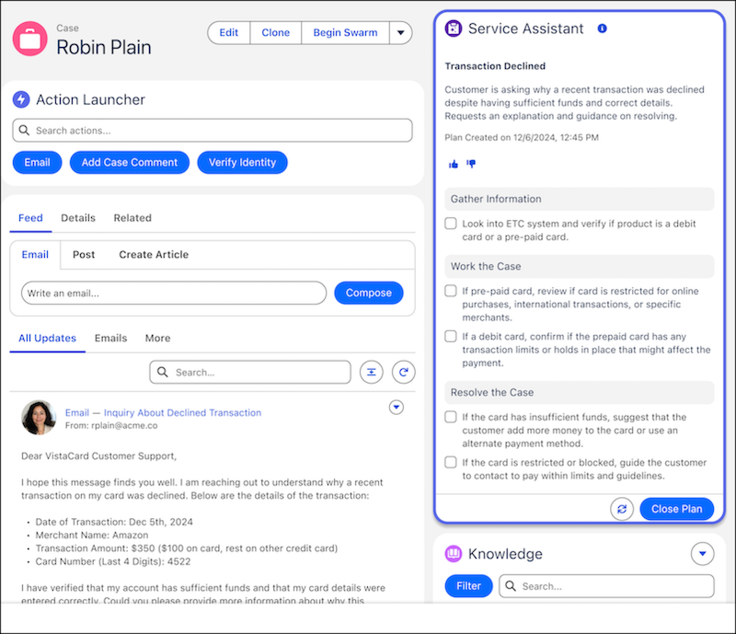The height and width of the screenshot is (634, 736).
Task: Open the Knowledge panel dropdown menu
Action: point(701,554)
